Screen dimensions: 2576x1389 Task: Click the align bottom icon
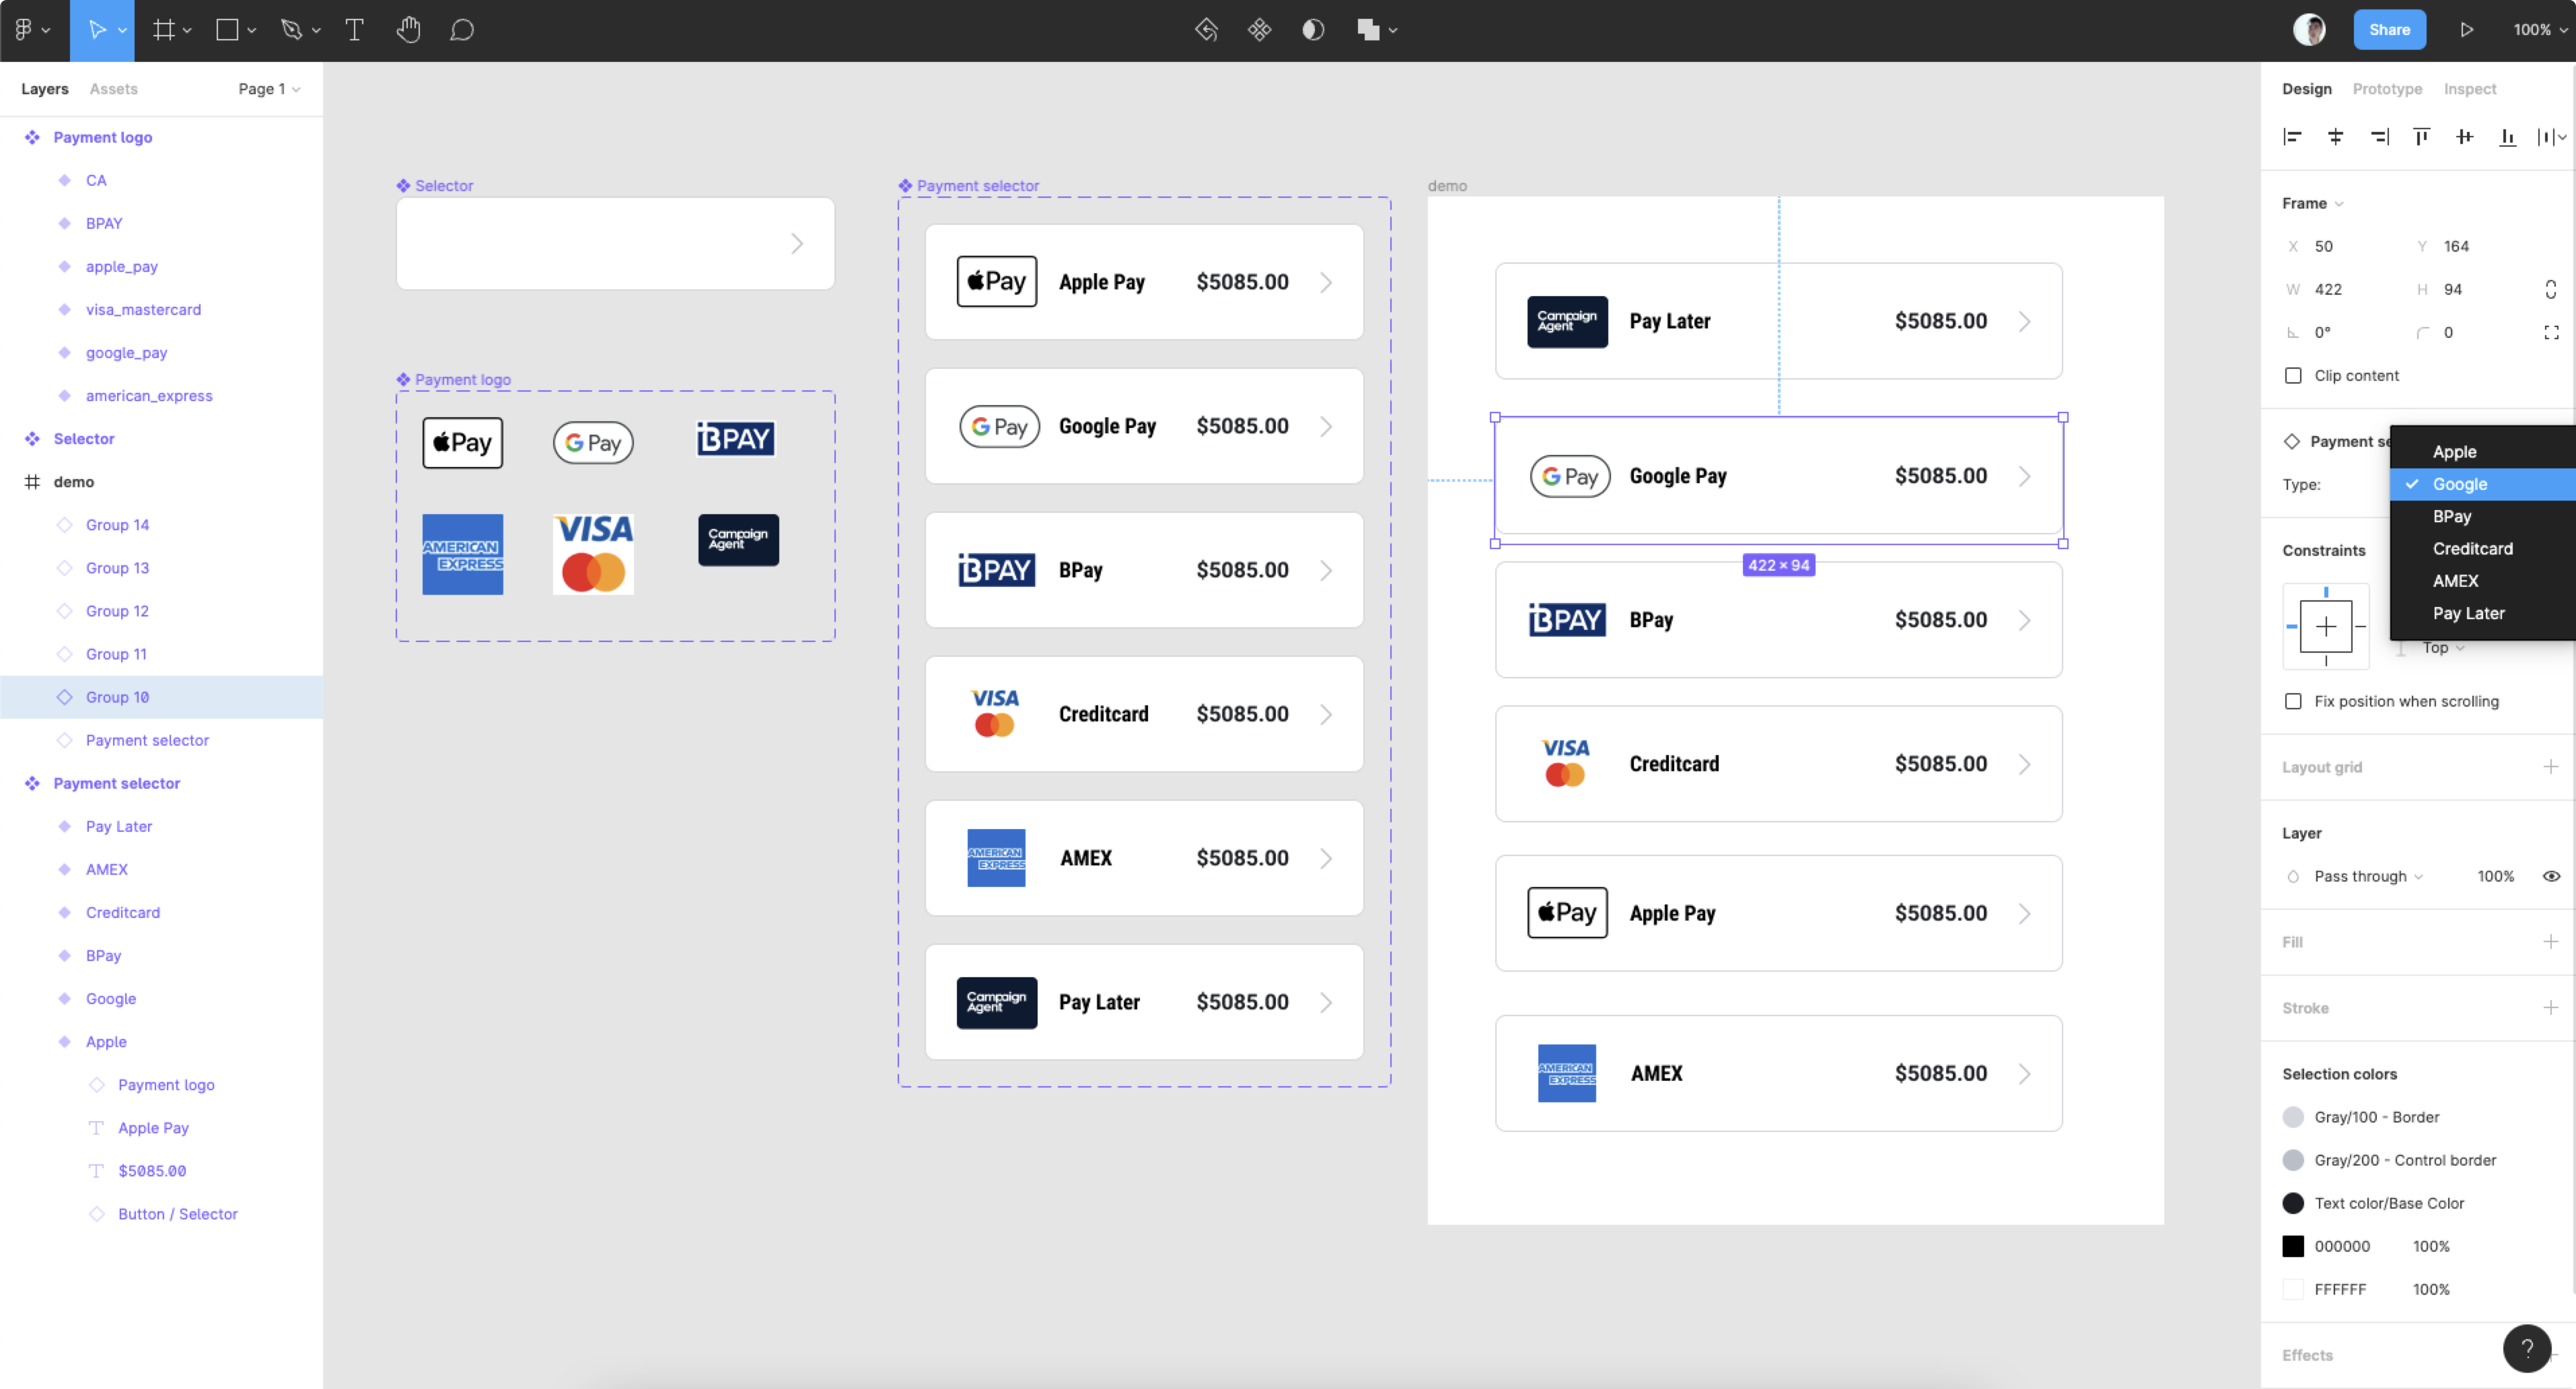(x=2507, y=137)
